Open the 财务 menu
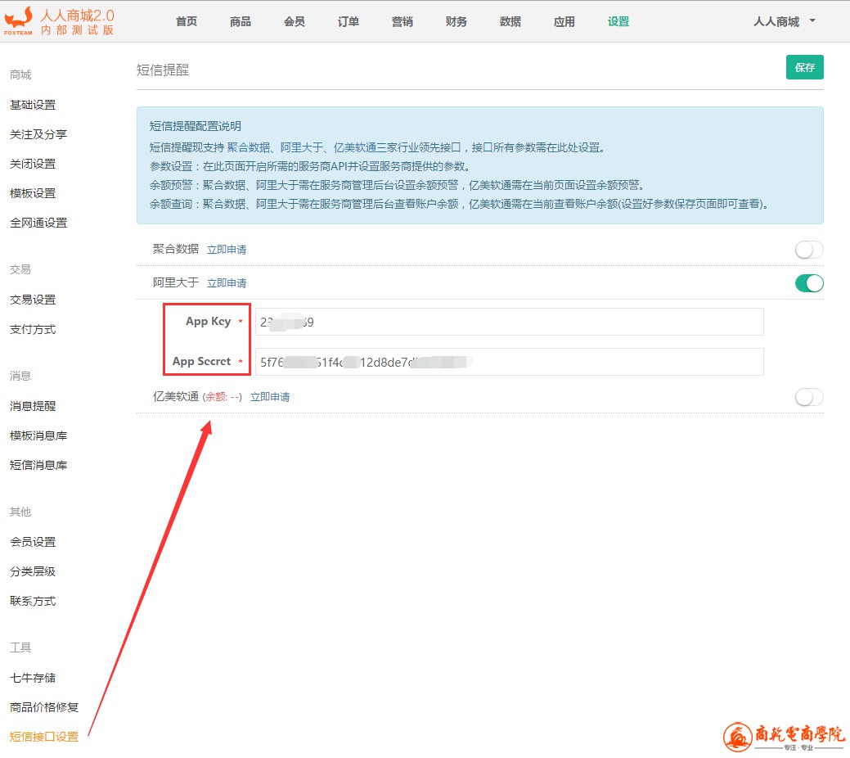This screenshot has height=758, width=850. click(x=456, y=22)
